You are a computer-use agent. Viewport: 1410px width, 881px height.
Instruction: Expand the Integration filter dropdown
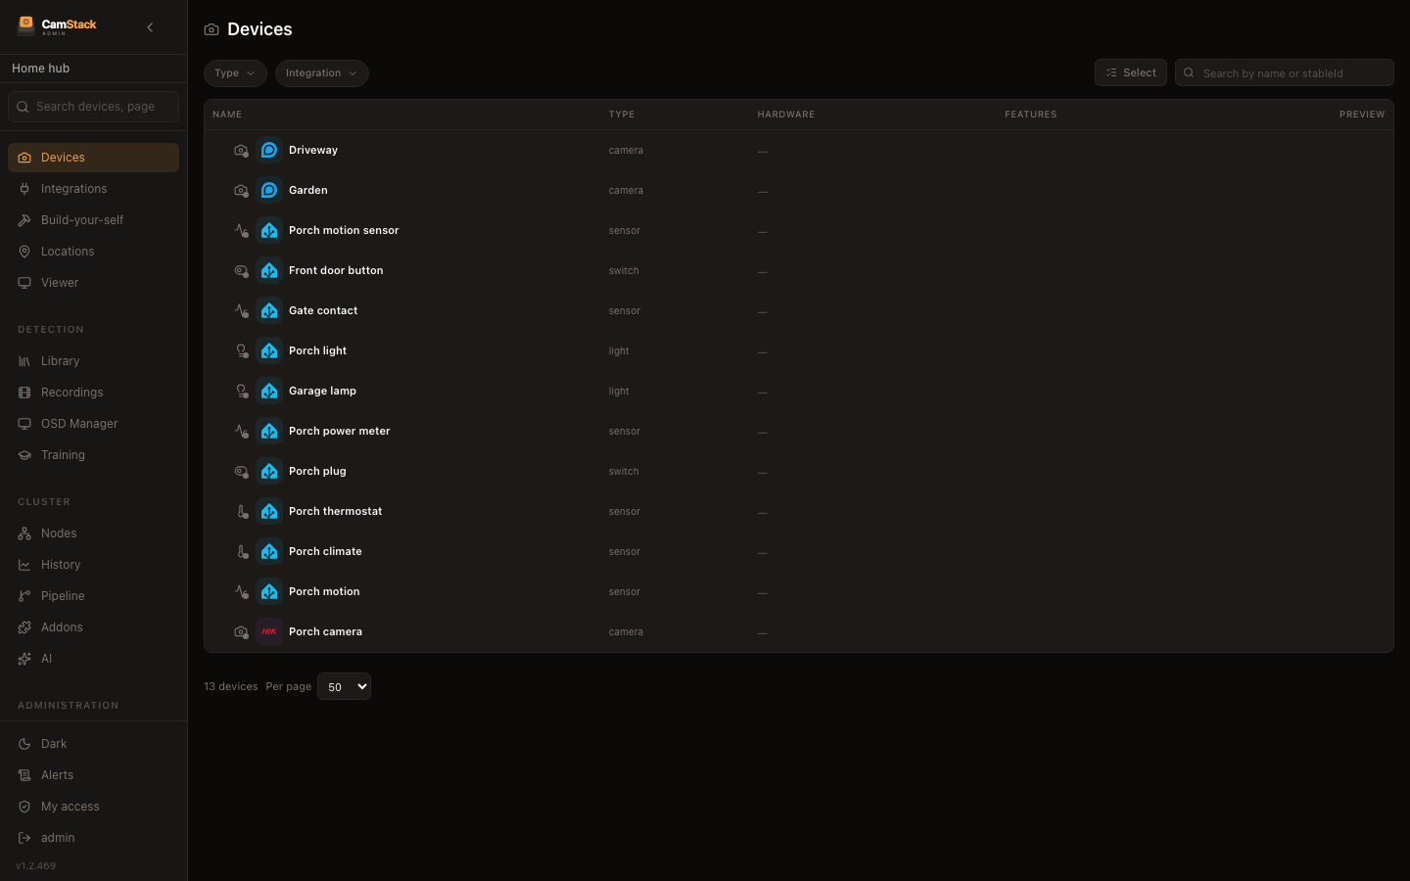coord(321,73)
